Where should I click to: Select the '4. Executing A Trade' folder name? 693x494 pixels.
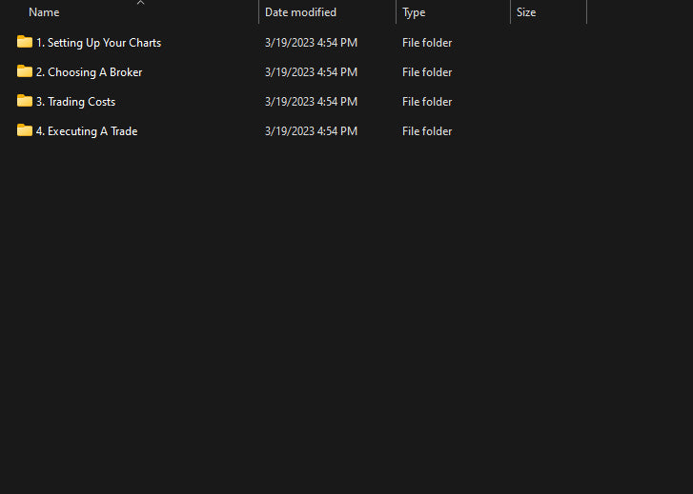[x=87, y=131]
